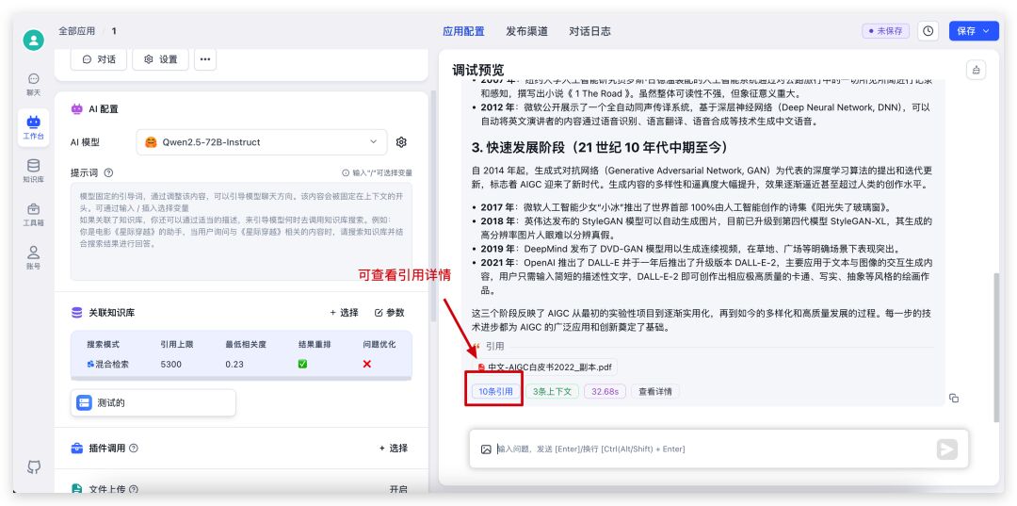Click 查看详情 to view response details
Image resolution: width=1017 pixels, height=506 pixels.
[x=655, y=391]
